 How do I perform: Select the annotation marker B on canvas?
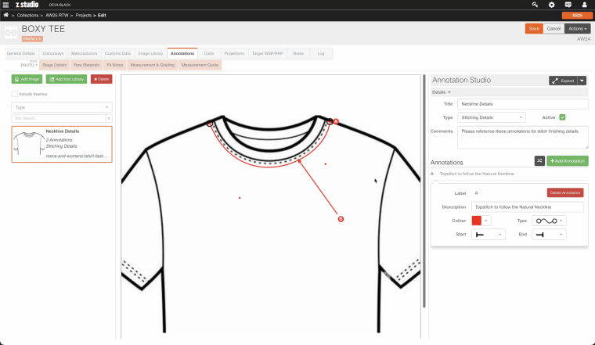click(x=341, y=219)
